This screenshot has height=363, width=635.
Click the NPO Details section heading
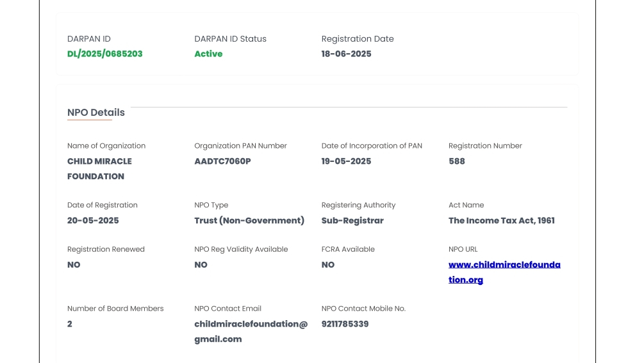point(96,113)
